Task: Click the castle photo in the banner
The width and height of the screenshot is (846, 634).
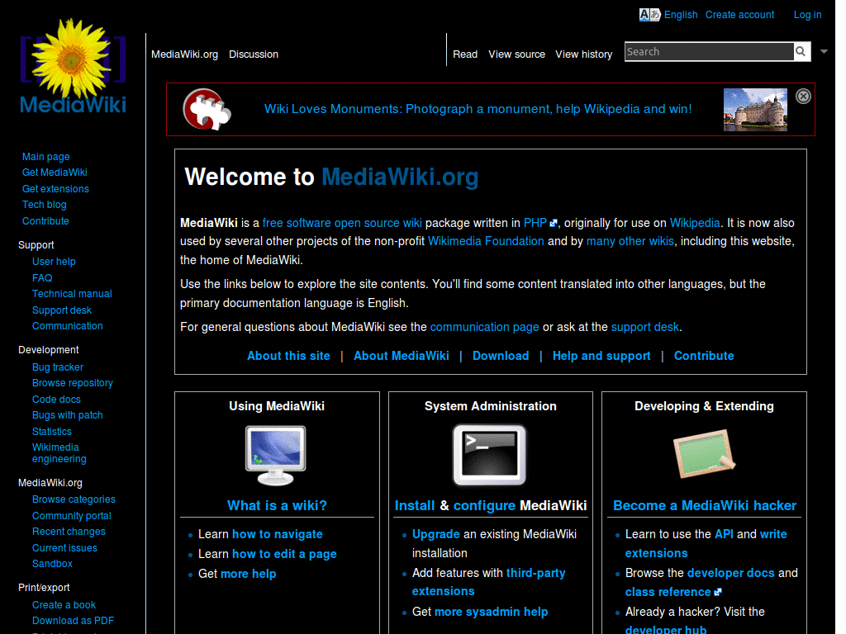Action: coord(755,109)
